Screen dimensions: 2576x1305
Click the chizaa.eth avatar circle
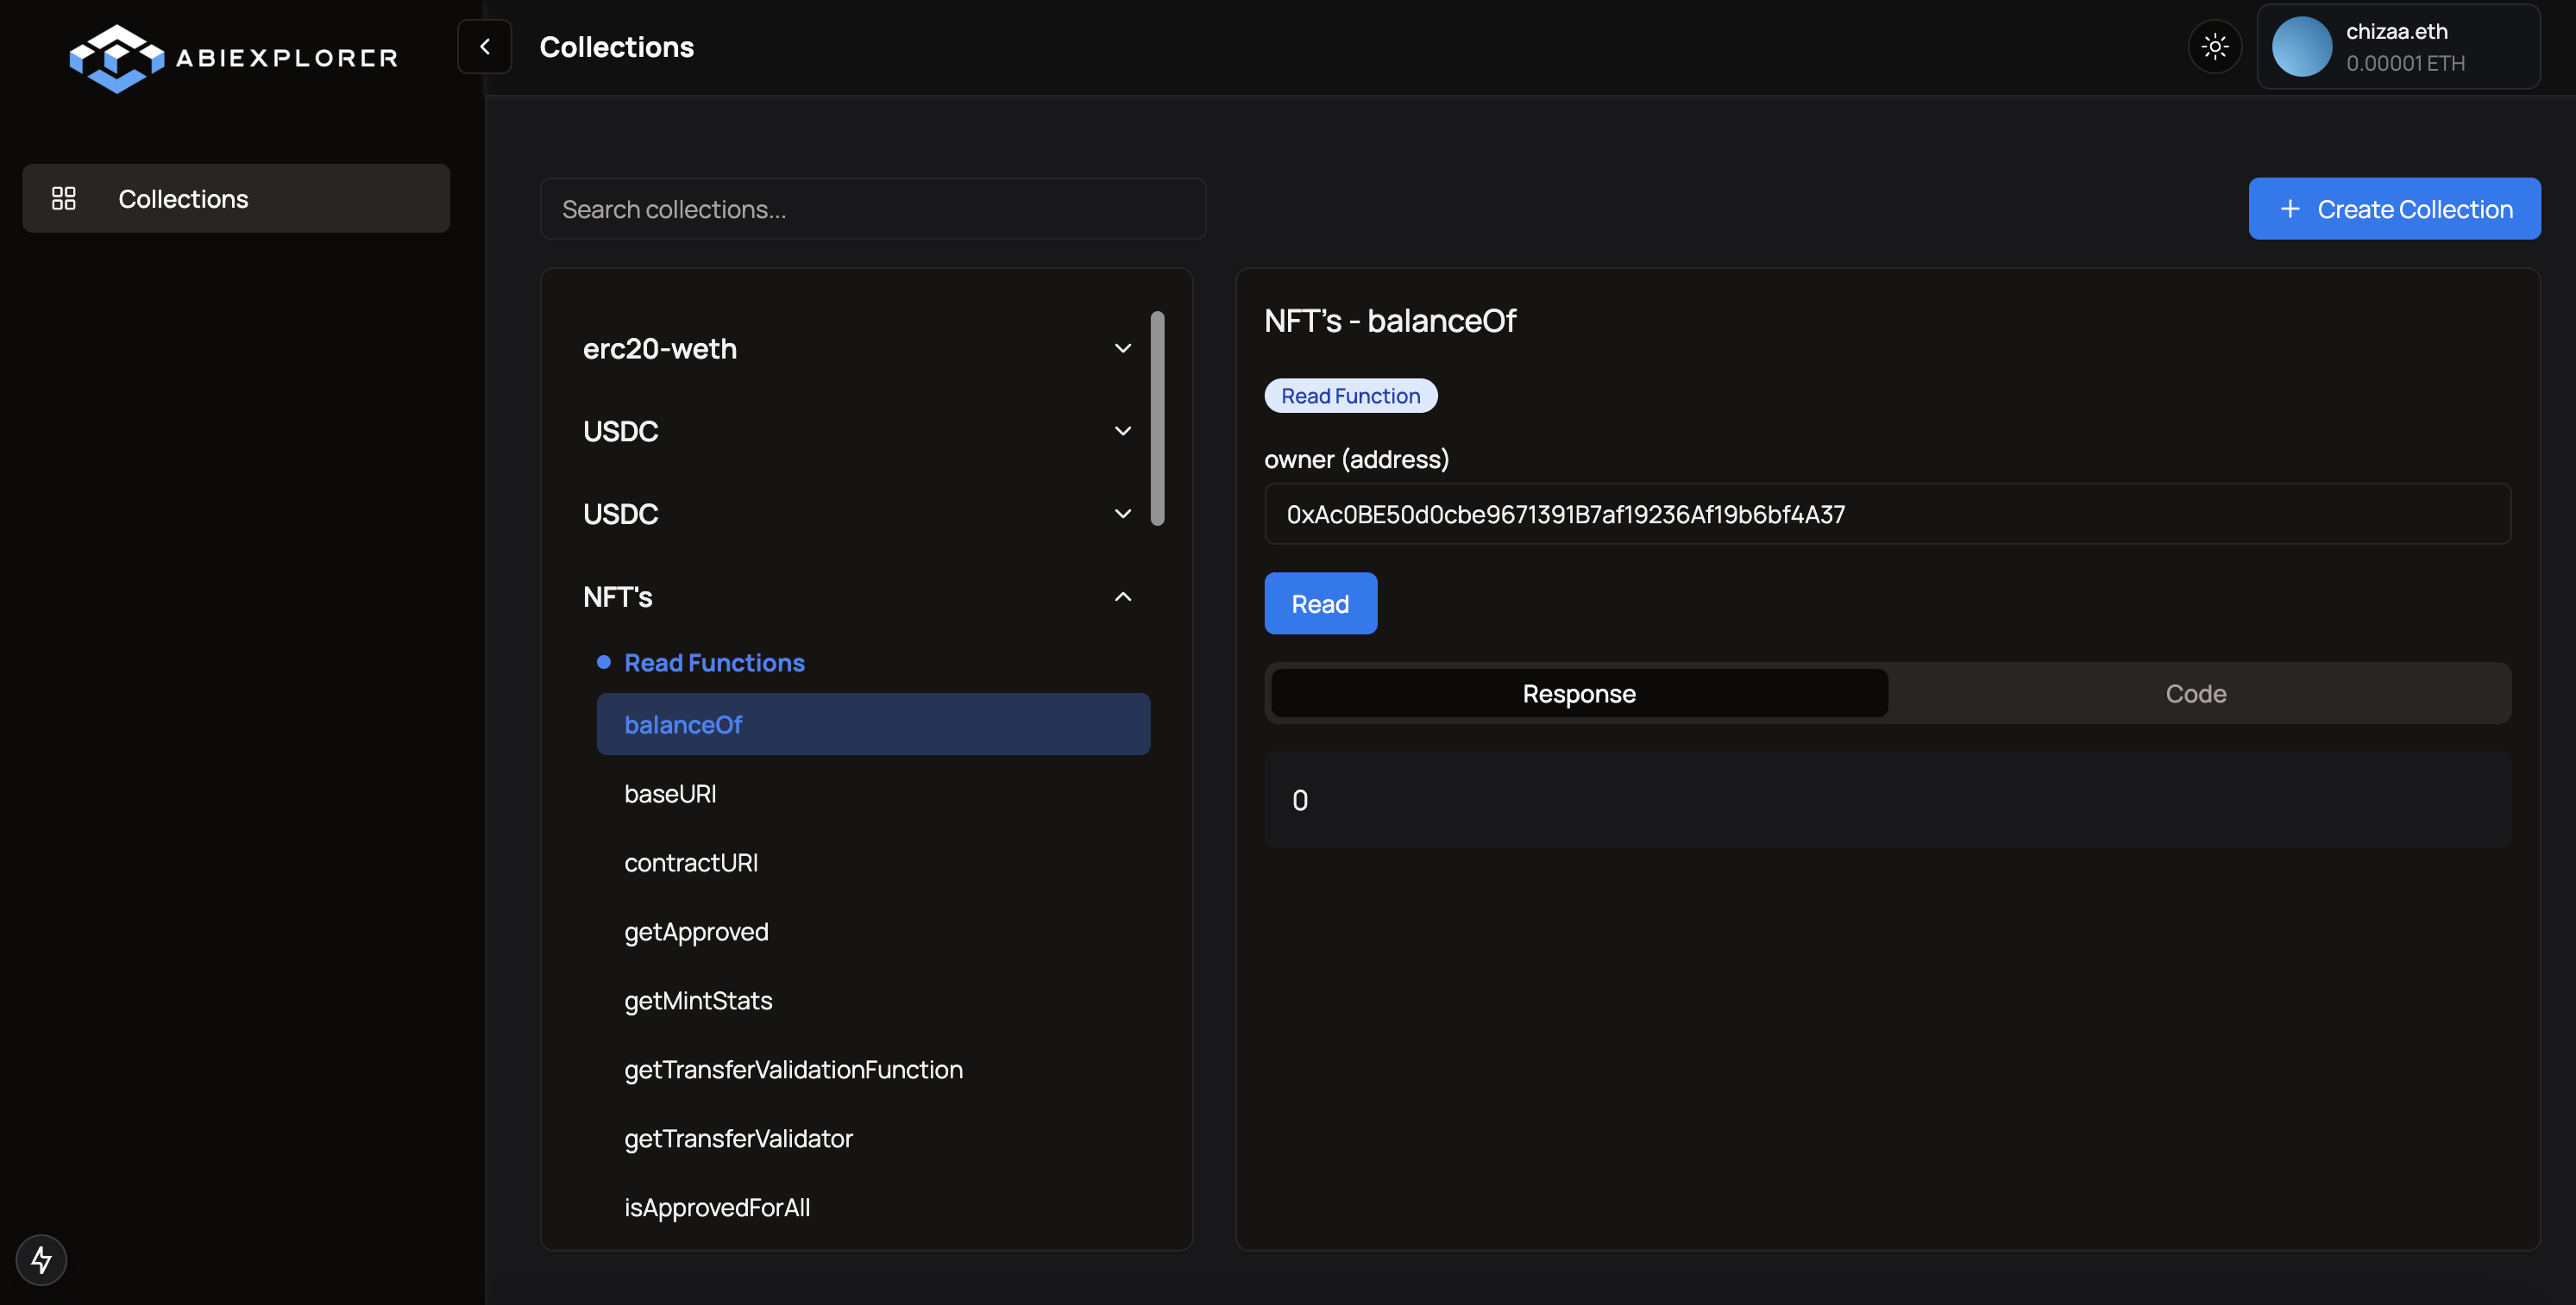[2302, 47]
